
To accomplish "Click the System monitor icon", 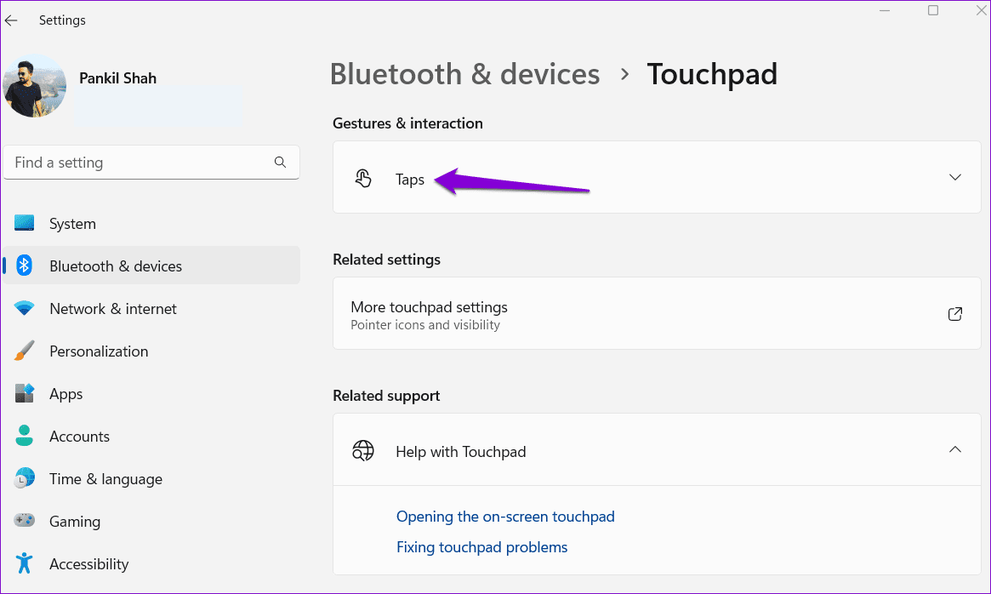I will pos(24,223).
